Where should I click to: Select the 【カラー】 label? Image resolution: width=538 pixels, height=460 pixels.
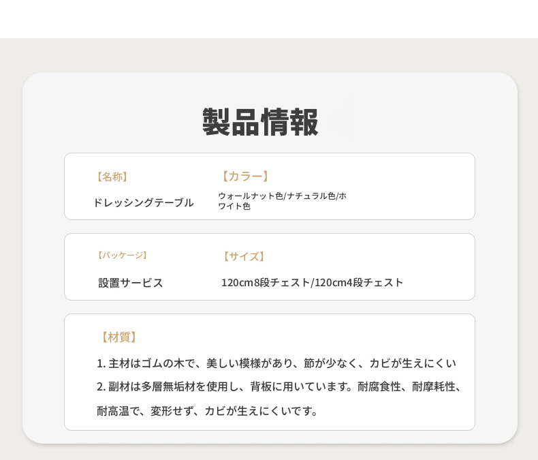click(245, 177)
